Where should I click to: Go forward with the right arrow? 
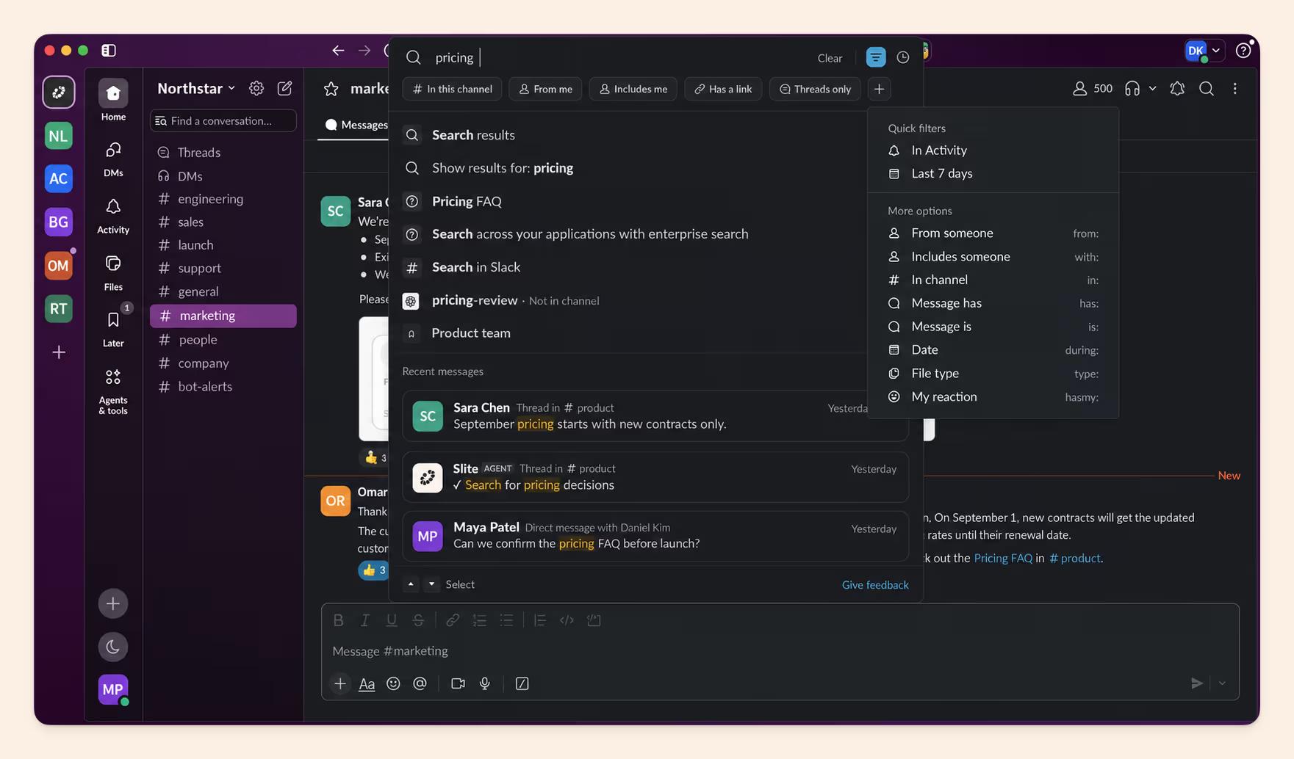[x=364, y=50]
